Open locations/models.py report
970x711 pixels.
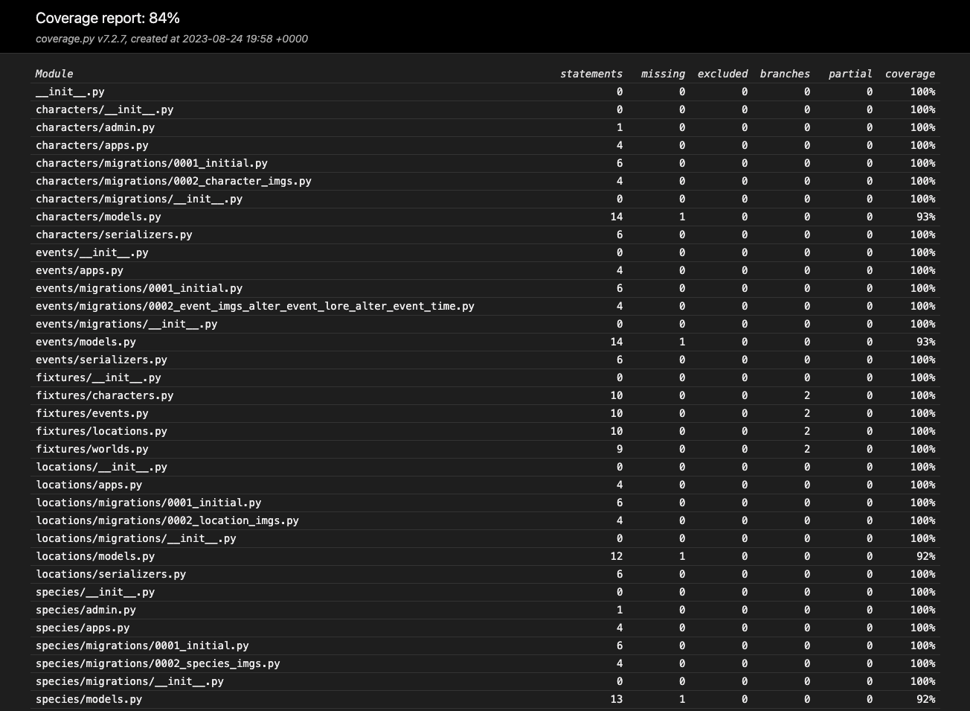click(95, 556)
